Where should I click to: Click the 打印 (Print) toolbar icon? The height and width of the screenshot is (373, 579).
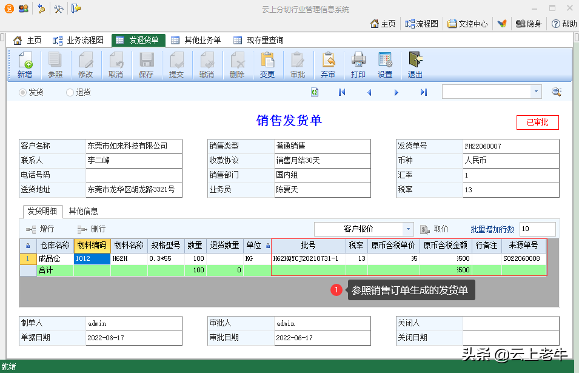[358, 65]
